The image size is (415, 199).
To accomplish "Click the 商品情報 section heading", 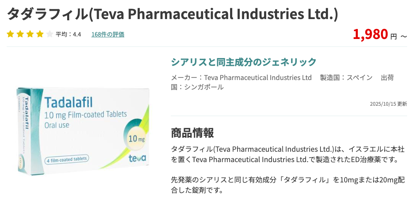I will tap(192, 133).
